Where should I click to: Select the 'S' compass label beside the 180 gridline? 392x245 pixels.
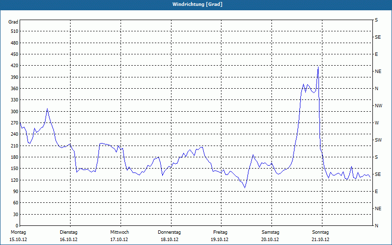(x=376, y=157)
